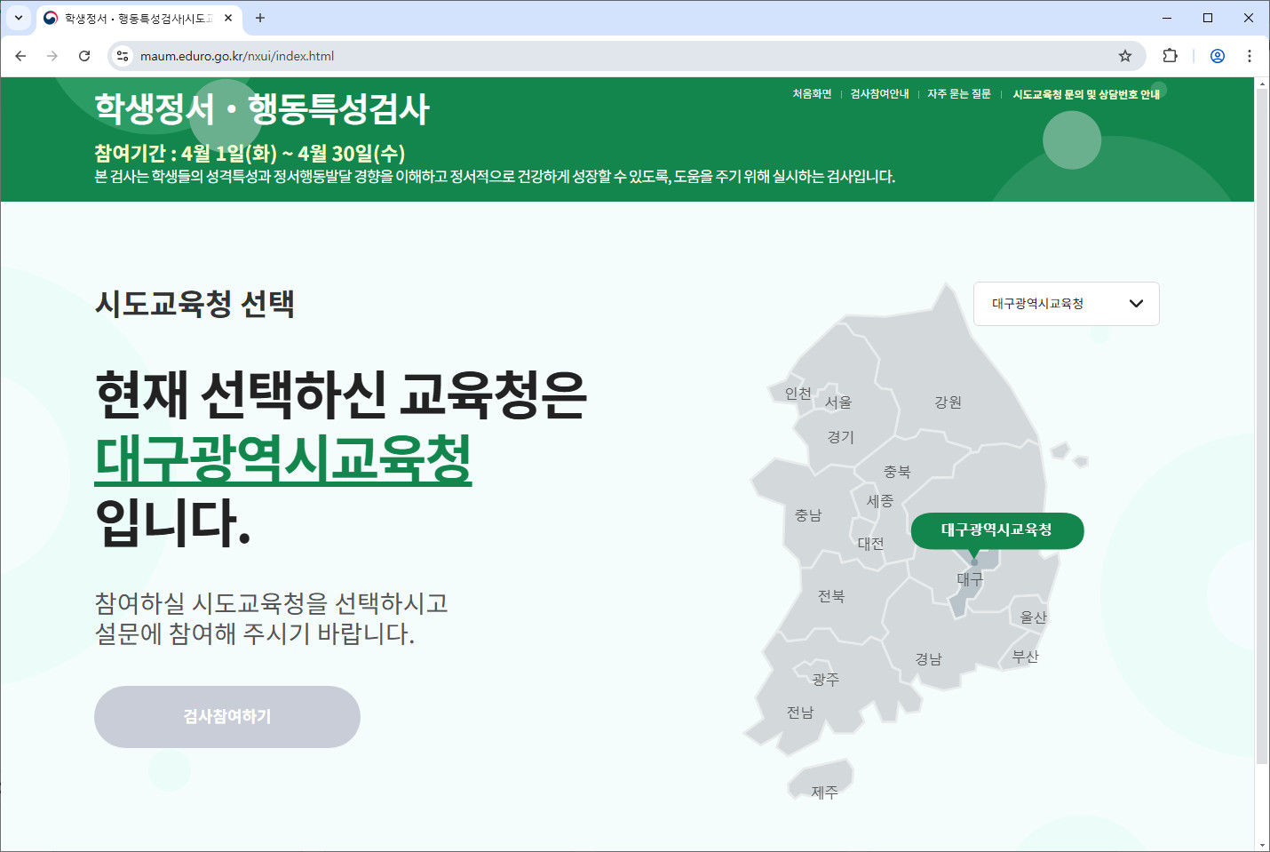Open a new browser tab with the plus icon
This screenshot has height=852, width=1270.
[x=259, y=18]
